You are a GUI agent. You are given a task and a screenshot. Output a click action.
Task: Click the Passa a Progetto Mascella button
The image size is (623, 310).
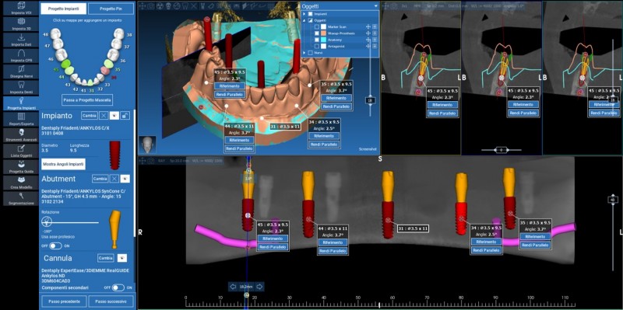(x=87, y=100)
